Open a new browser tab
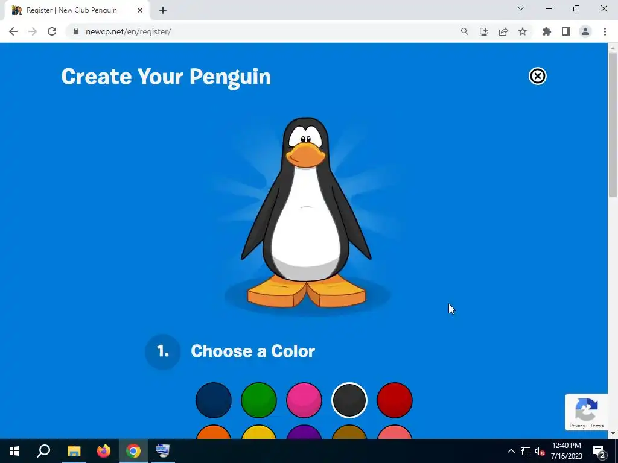 (163, 11)
